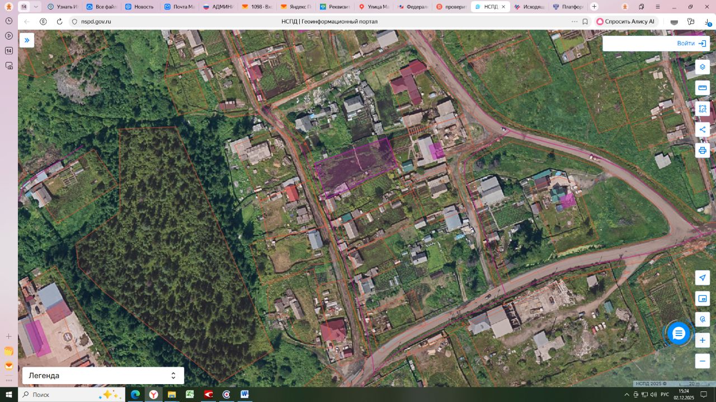This screenshot has height=402, width=716.
Task: Open Word from the taskbar
Action: coord(244,394)
